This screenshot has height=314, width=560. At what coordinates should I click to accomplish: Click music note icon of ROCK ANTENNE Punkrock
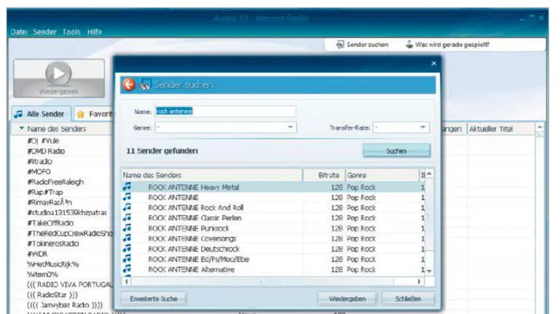(x=127, y=228)
